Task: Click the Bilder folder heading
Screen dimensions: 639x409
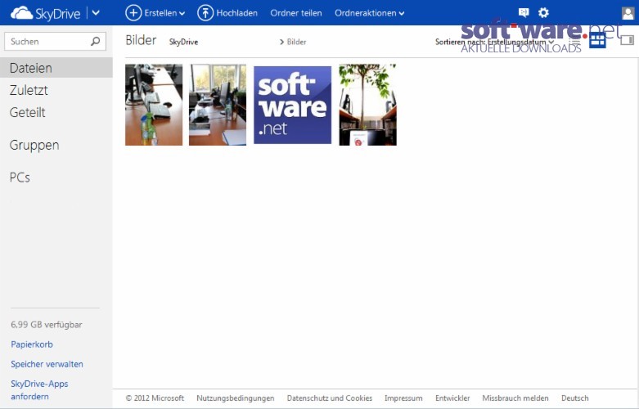Action: (x=141, y=40)
